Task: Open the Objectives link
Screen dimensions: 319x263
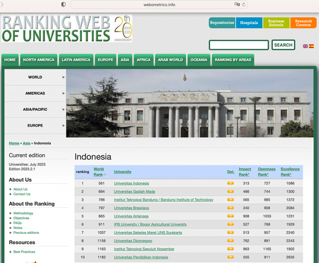Action: pos(21,218)
